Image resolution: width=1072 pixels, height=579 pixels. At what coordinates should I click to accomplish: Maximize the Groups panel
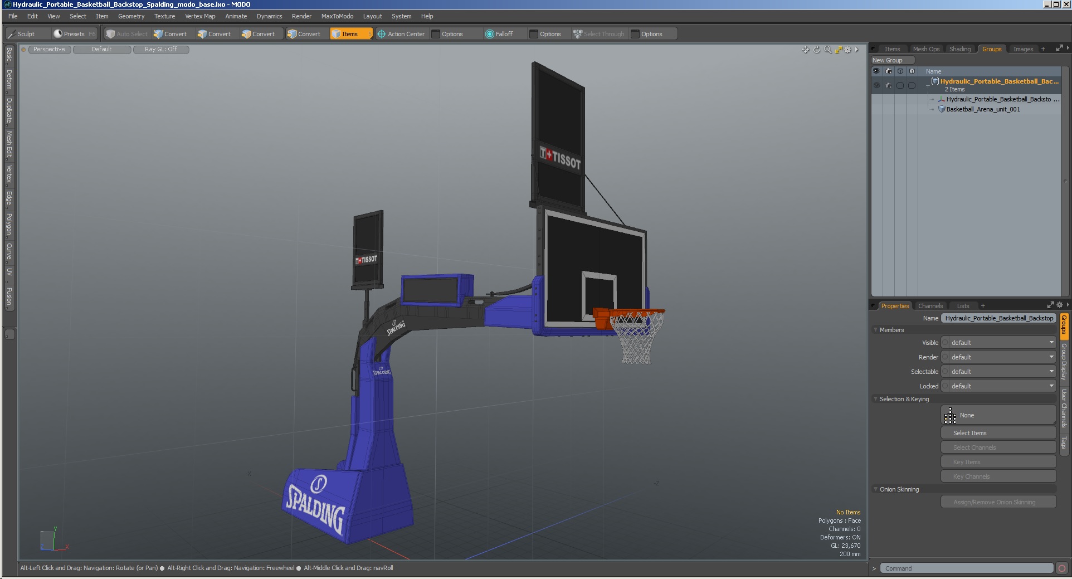click(1059, 48)
